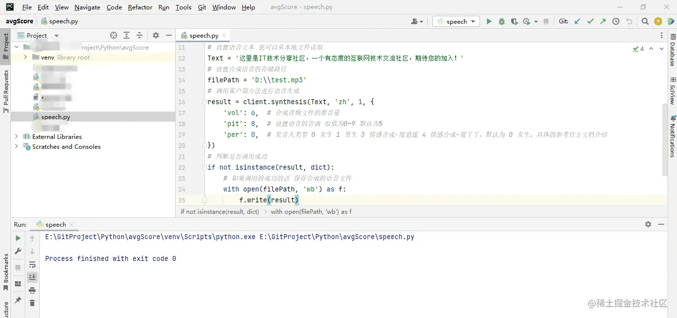Push commits with Git green arrow icon
The image size is (677, 318).
(603, 21)
